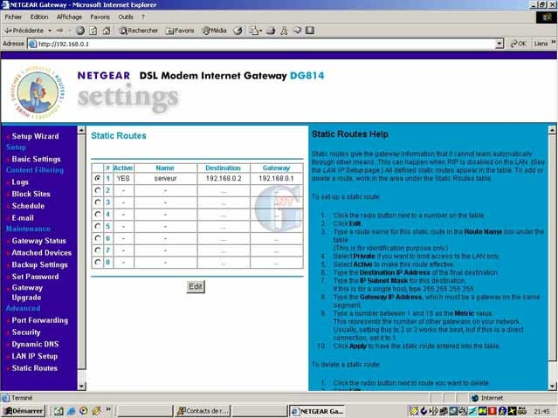Image resolution: width=558 pixels, height=418 pixels.
Task: Open the Schedule link
Action: 28,206
